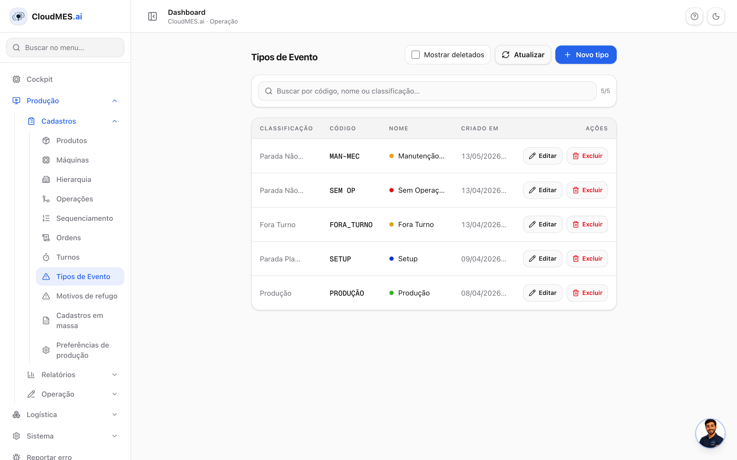Collapse the Produção menu chevron
Viewport: 737px width, 460px height.
coord(114,101)
